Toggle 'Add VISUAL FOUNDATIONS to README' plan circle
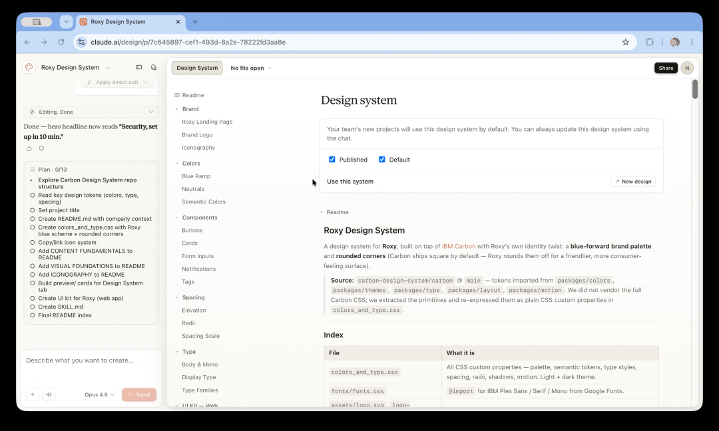 [x=33, y=266]
